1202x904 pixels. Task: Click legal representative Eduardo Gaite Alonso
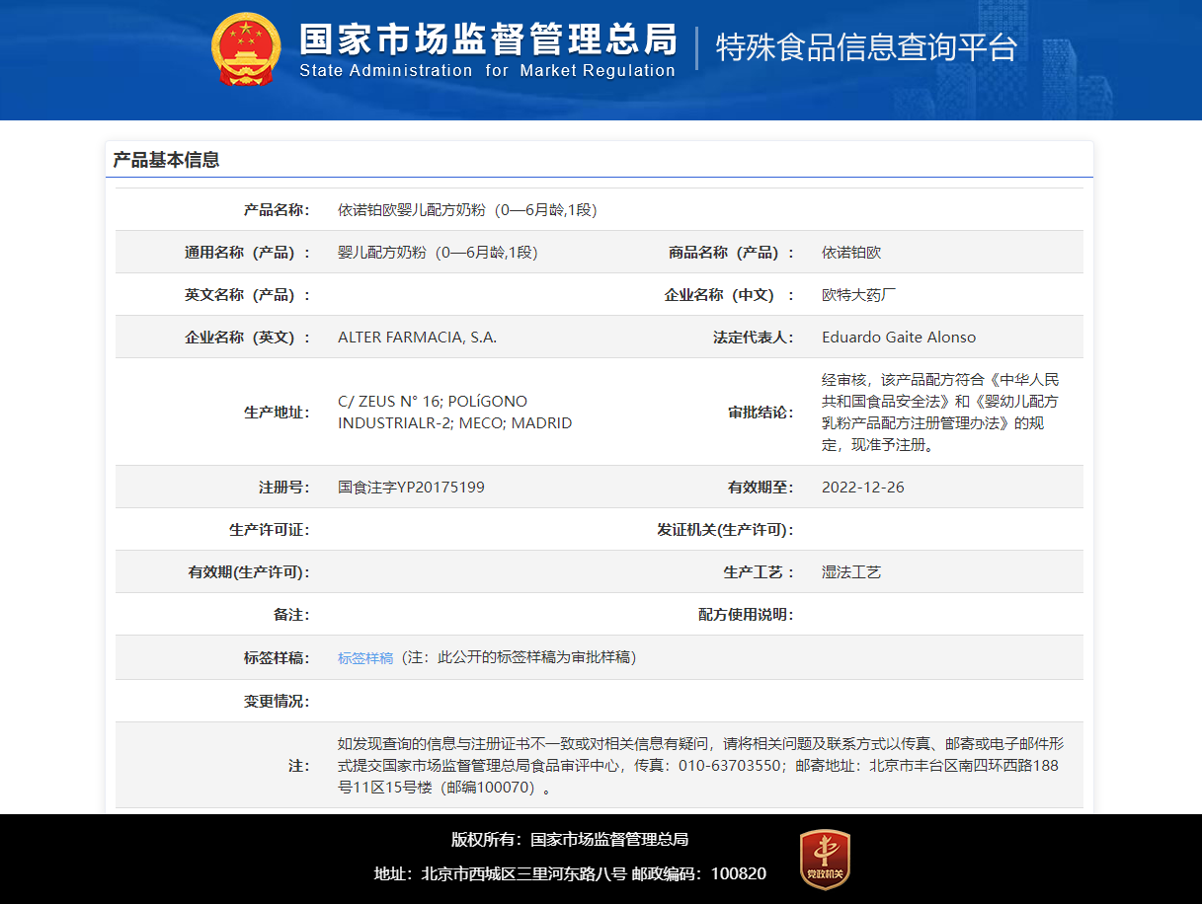(x=899, y=338)
